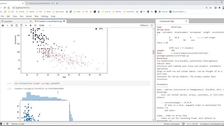Open the Kernel menu

(x=29, y=16)
